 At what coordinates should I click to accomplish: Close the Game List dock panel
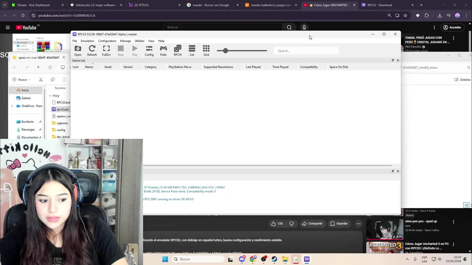(398, 60)
